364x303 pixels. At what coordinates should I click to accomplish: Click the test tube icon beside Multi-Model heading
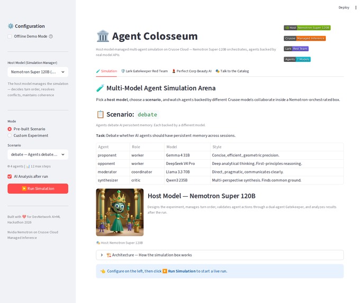(100, 88)
